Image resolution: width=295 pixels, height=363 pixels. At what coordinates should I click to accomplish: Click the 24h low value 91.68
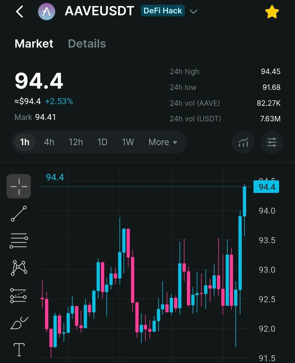(271, 87)
